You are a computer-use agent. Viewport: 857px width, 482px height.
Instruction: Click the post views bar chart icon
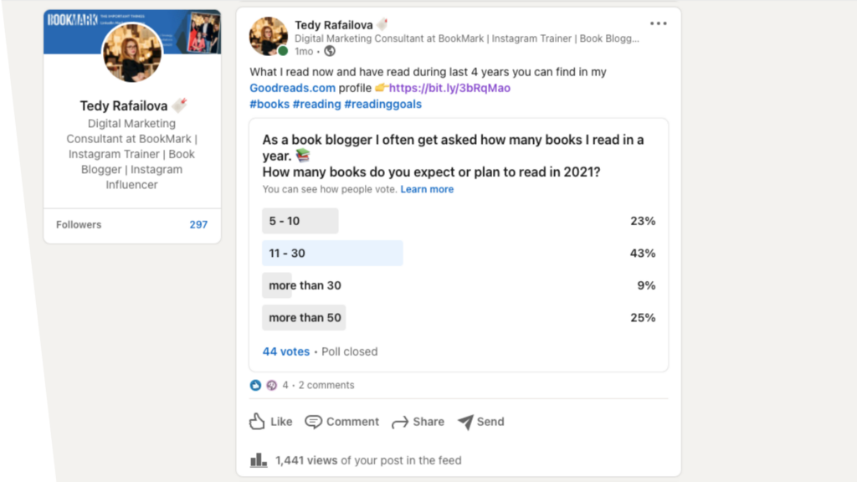coord(259,460)
